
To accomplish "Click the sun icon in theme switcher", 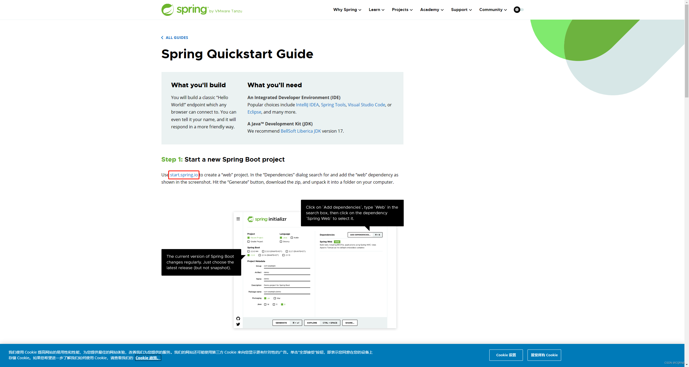I will pos(517,10).
